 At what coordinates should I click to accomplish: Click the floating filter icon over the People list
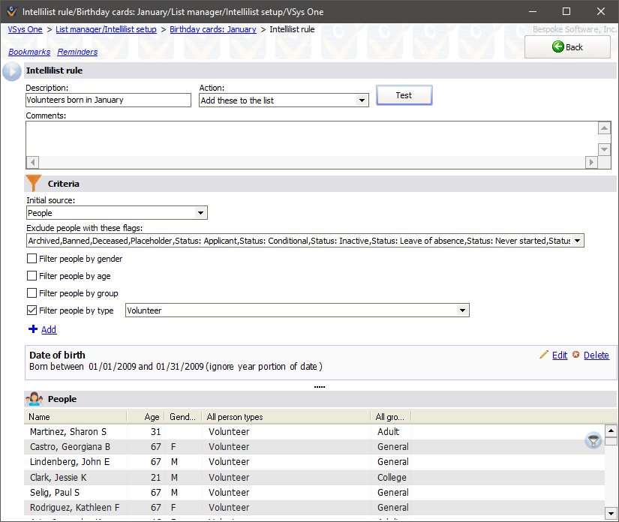tap(593, 441)
